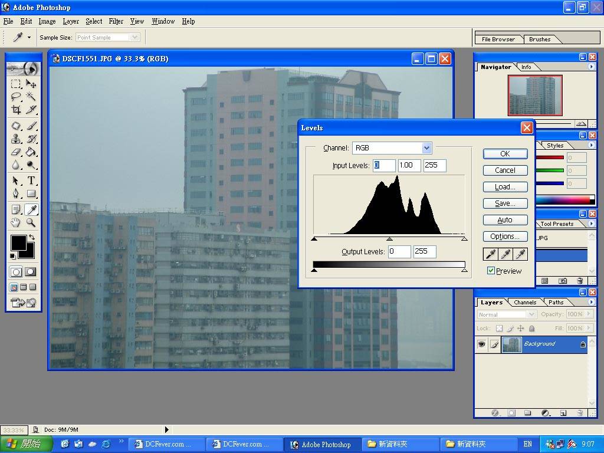Image resolution: width=604 pixels, height=453 pixels.
Task: Open the File Browser tab
Action: click(x=498, y=40)
